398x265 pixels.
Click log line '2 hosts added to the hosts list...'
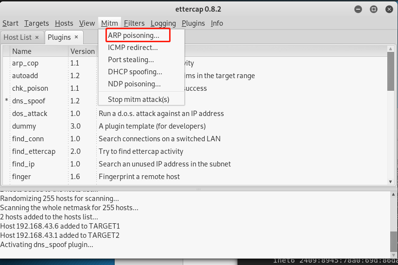49,217
